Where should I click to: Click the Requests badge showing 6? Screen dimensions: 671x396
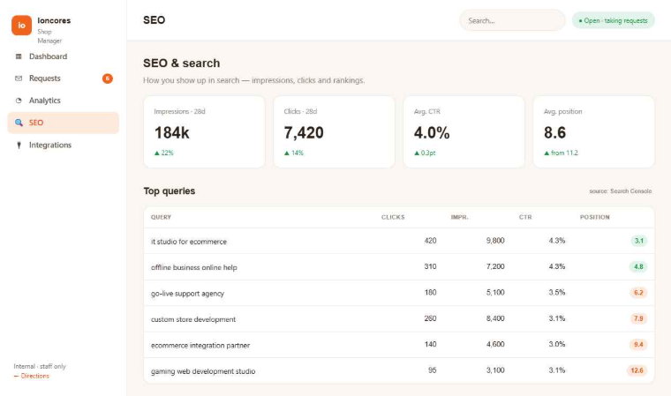pos(108,78)
